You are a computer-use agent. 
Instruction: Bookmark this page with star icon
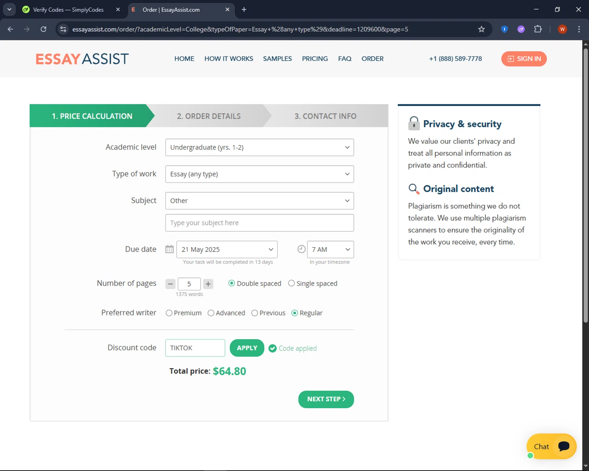(481, 29)
